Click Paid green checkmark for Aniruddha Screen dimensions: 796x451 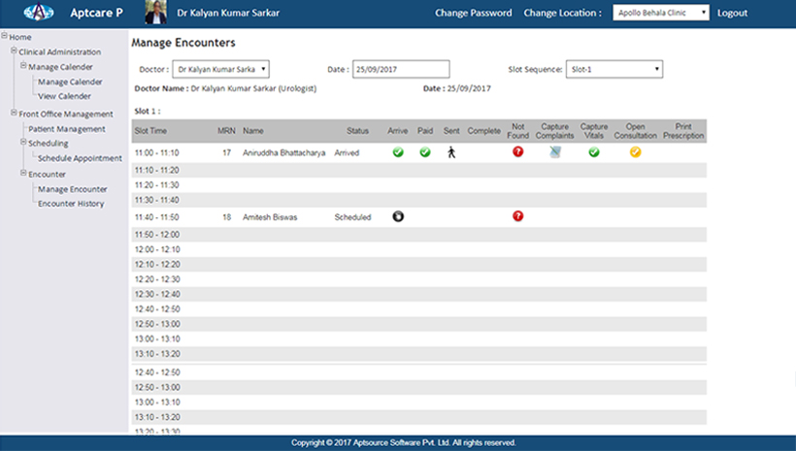click(425, 152)
